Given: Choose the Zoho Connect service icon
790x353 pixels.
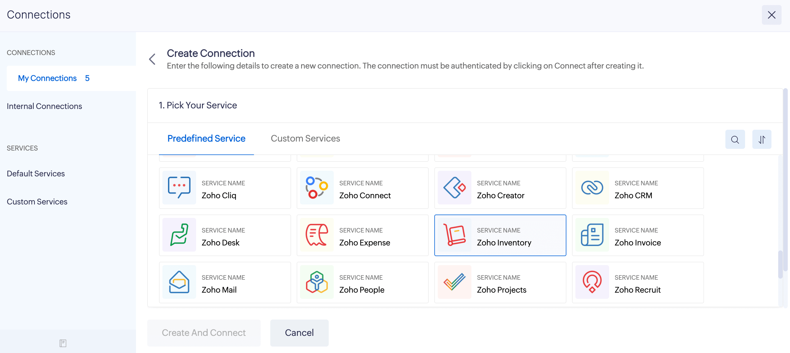Looking at the screenshot, I should point(317,188).
